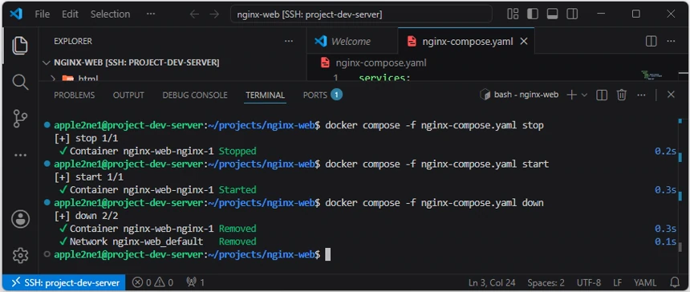Select the TERMINAL panel tab
The width and height of the screenshot is (690, 292).
click(x=265, y=95)
